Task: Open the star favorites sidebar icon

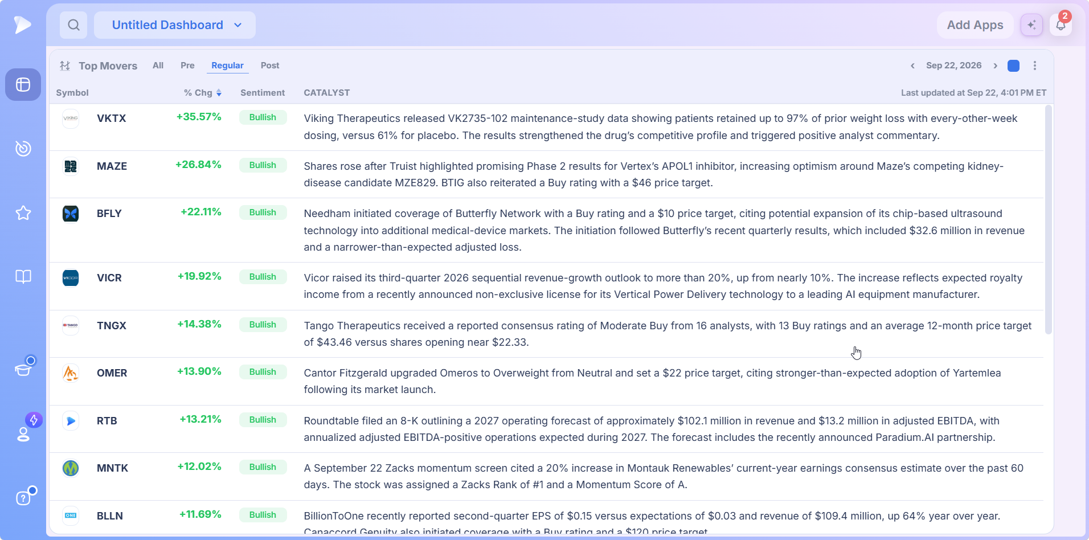Action: pos(23,212)
